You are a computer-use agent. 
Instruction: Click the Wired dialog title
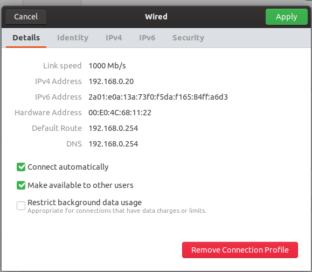(x=156, y=17)
